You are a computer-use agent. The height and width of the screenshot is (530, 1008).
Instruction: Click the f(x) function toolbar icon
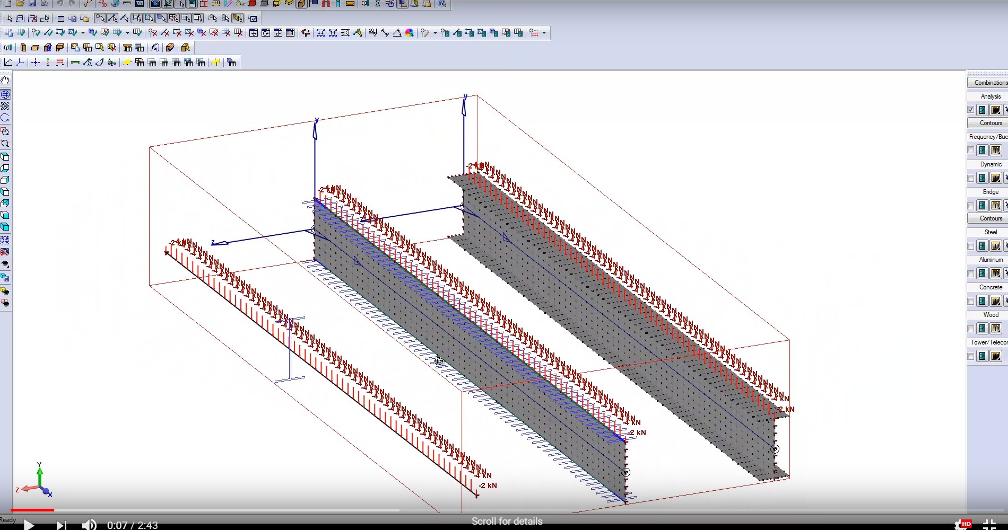[x=155, y=48]
